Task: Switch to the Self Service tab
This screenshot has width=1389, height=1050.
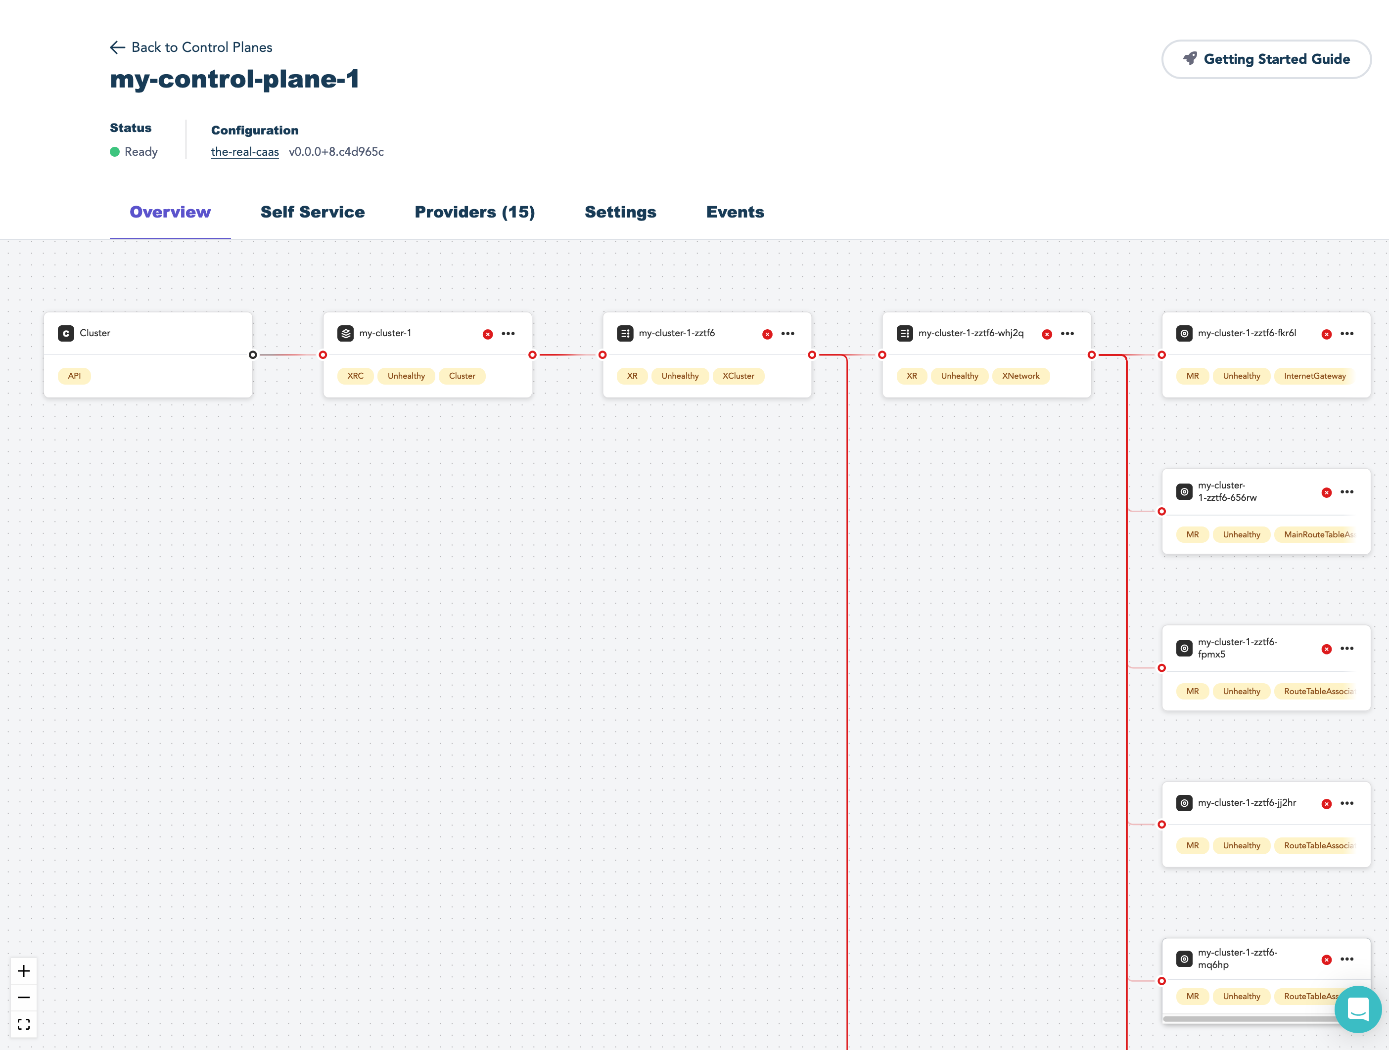Action: tap(312, 212)
